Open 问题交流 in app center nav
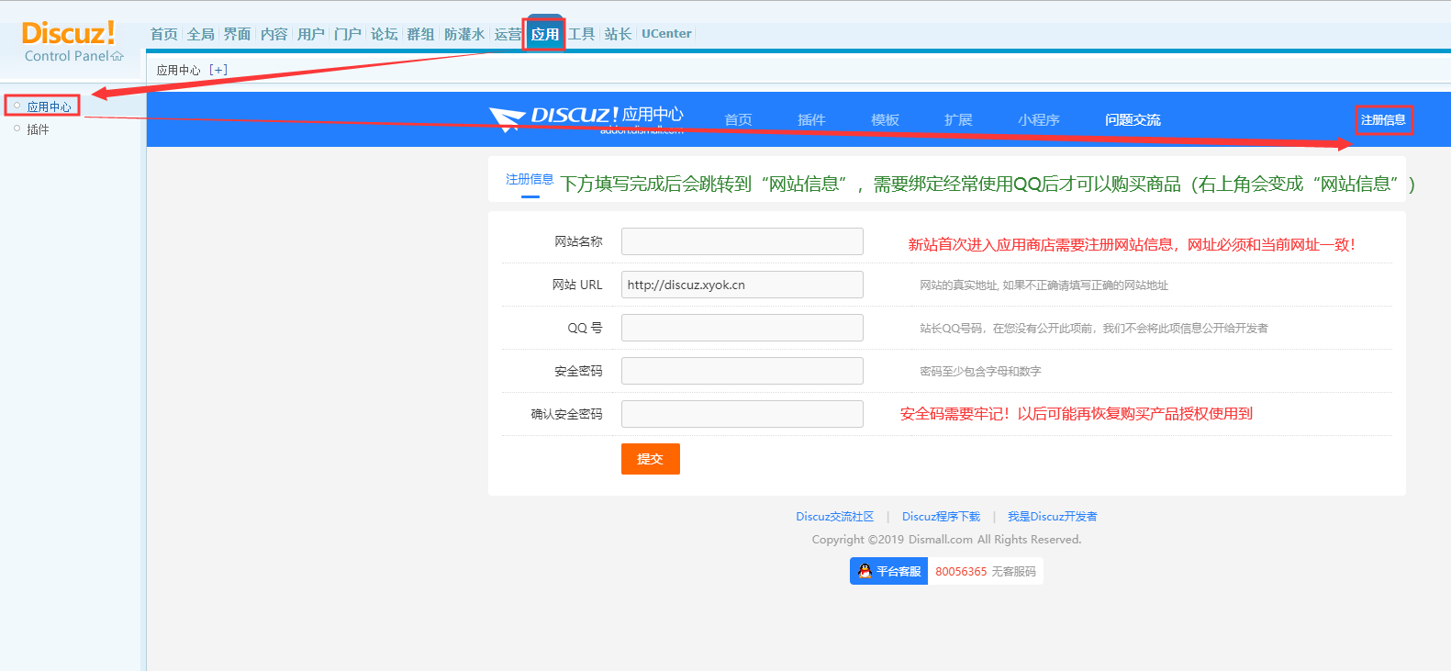The height and width of the screenshot is (671, 1451). [1133, 120]
